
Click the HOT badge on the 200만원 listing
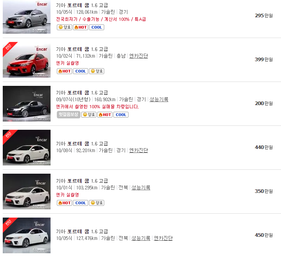click(x=105, y=115)
